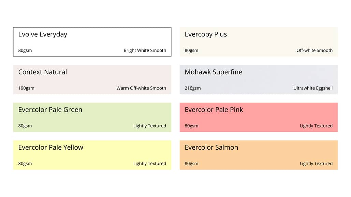351x197 pixels.
Task: Click the 216gsm weight label
Action: pyautogui.click(x=193, y=88)
